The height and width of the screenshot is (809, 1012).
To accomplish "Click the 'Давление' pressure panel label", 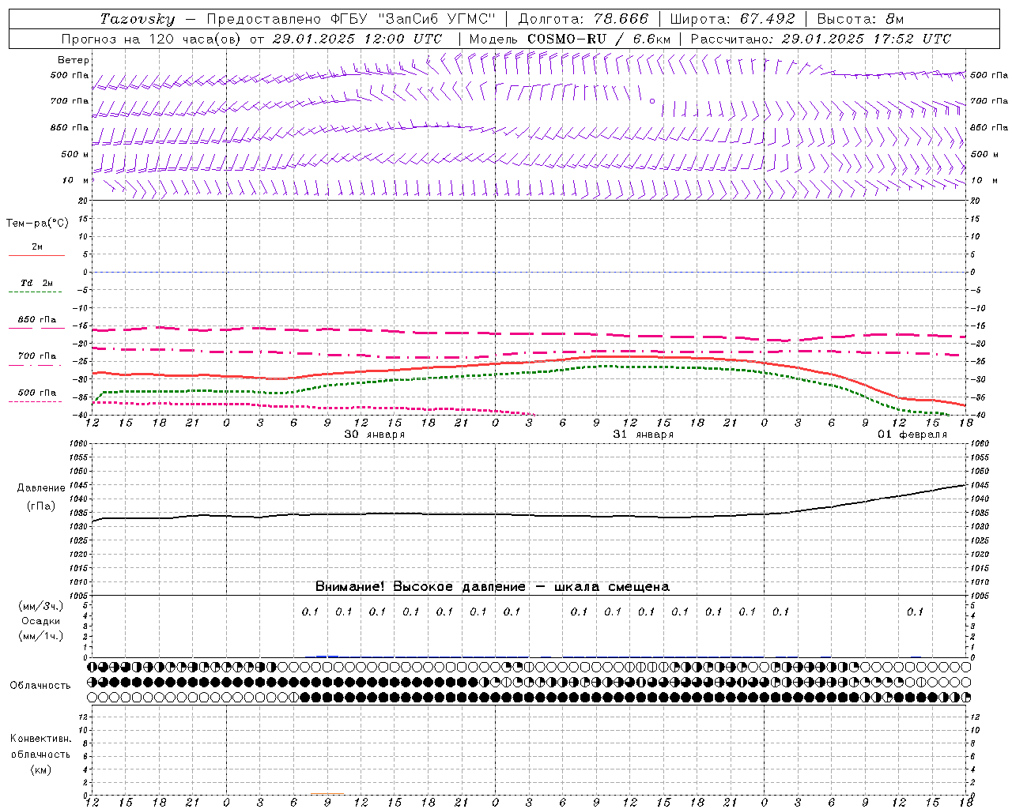I will click(x=41, y=488).
